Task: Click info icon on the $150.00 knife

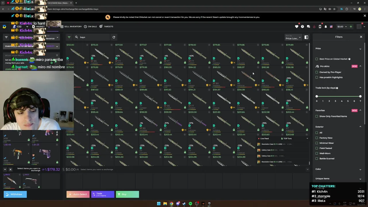Action: [x=87, y=45]
